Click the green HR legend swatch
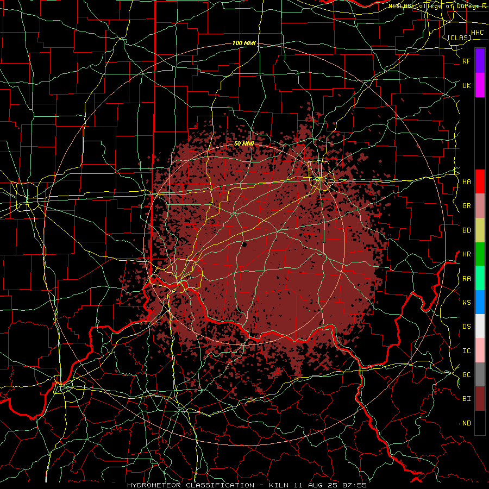 pyautogui.click(x=480, y=254)
